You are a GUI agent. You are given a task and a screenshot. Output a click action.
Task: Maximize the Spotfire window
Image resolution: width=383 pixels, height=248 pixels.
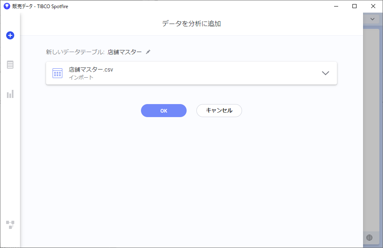[354, 6]
